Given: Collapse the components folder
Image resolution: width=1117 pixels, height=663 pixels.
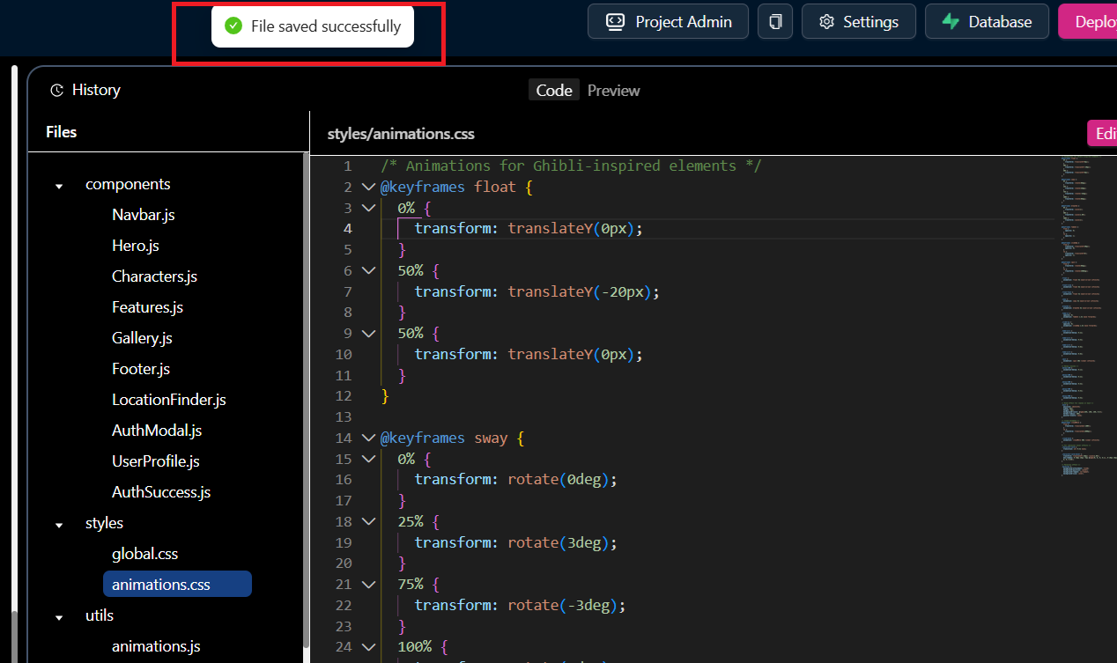Looking at the screenshot, I should (x=59, y=186).
